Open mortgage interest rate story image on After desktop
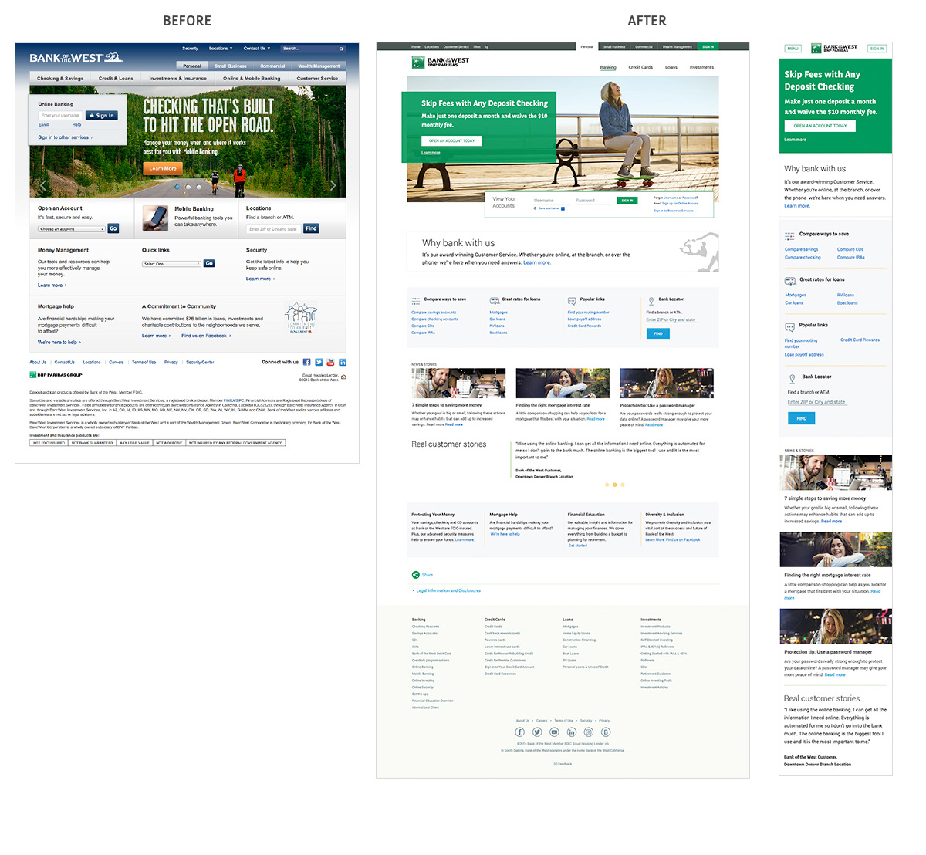Screen dimensions: 926x855 click(x=563, y=383)
